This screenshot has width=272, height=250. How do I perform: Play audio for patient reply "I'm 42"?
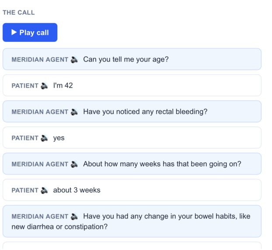(44, 86)
